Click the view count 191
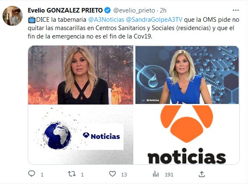This screenshot has height=184, width=249. (x=169, y=175)
